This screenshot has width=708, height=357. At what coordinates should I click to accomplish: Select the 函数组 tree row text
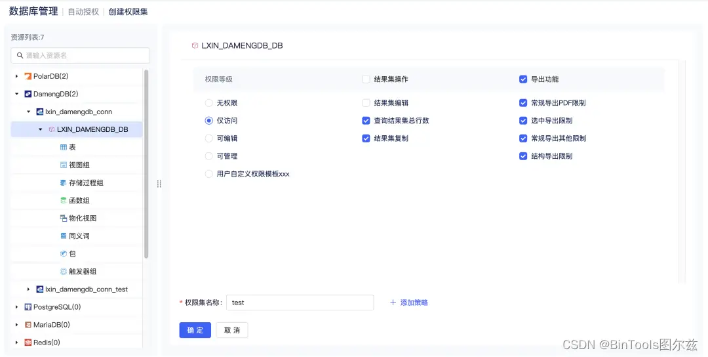point(79,200)
